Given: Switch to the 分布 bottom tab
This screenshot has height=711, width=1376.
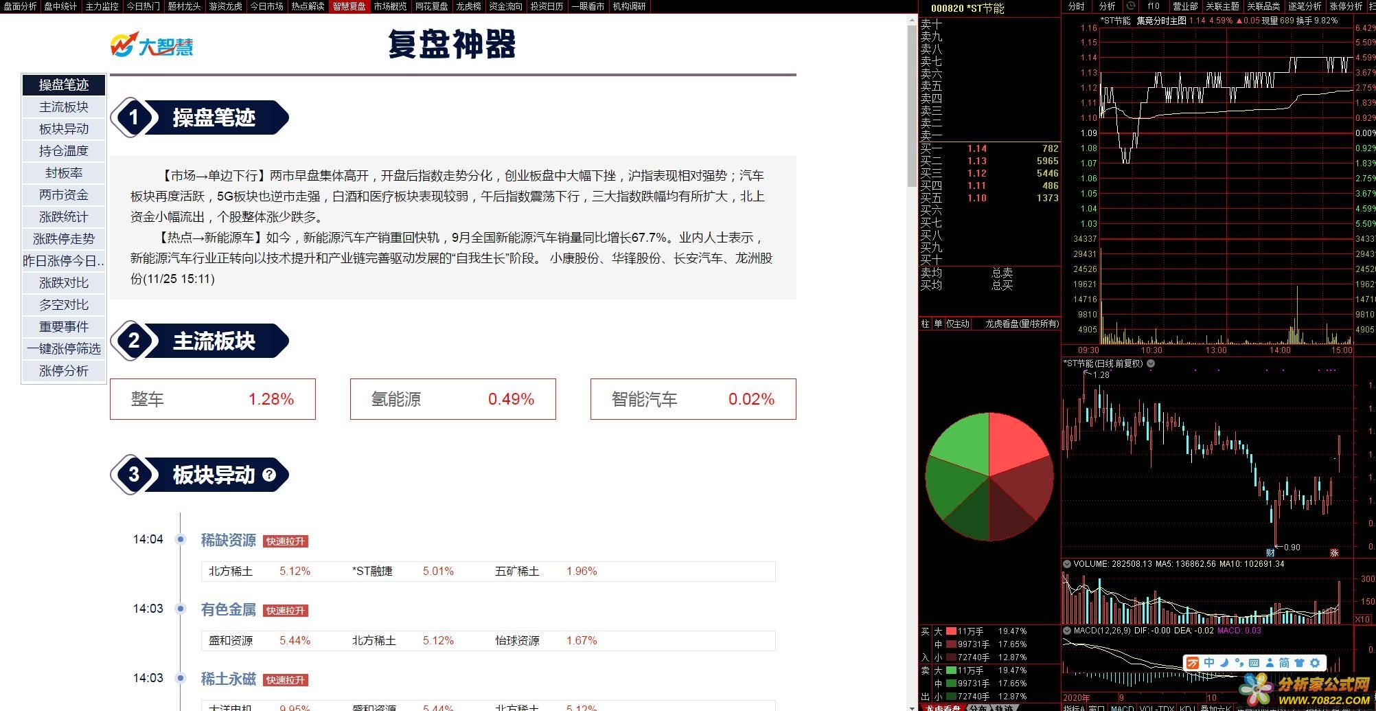Looking at the screenshot, I should 978,707.
